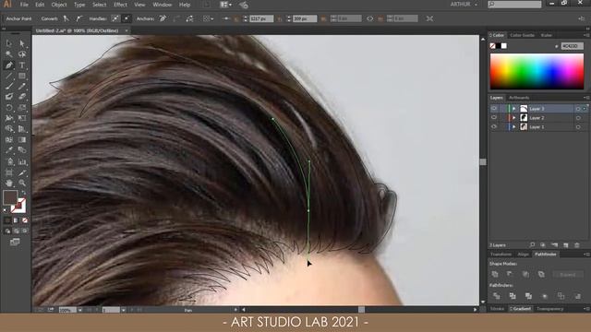This screenshot has width=591, height=332.
Task: Set color to None in toolbox
Action: [x=25, y=220]
